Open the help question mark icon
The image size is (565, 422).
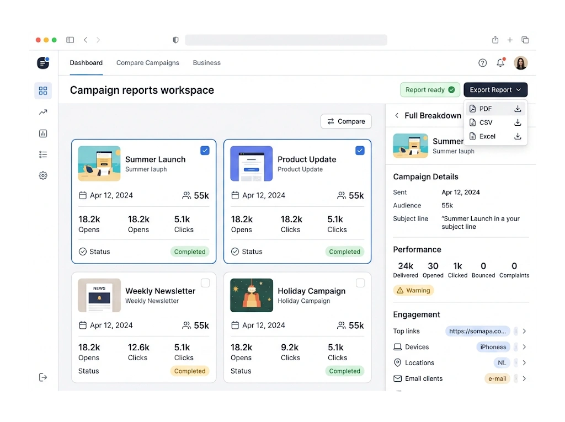click(x=482, y=63)
